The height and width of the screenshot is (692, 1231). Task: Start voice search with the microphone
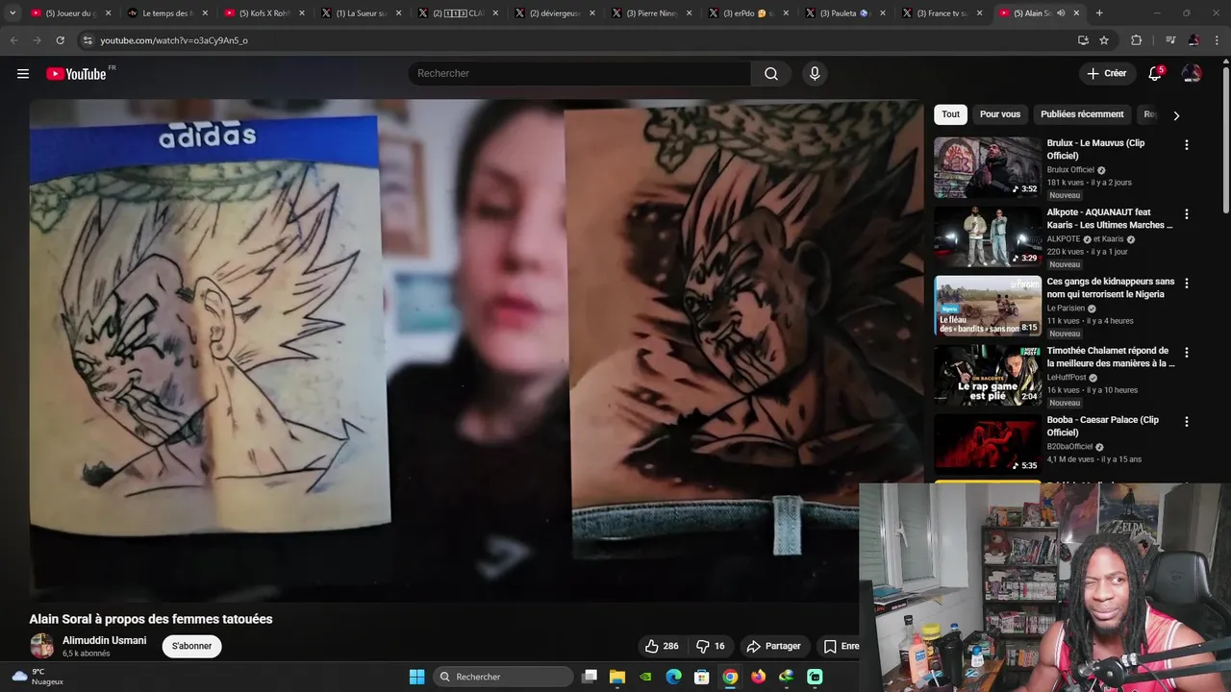(x=815, y=74)
